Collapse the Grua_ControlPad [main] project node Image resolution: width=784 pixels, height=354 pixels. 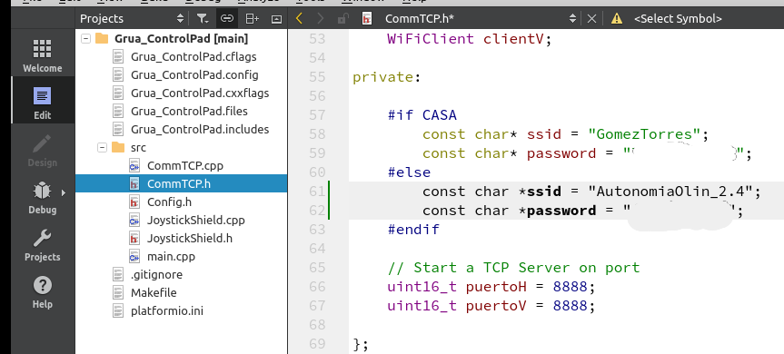point(86,38)
